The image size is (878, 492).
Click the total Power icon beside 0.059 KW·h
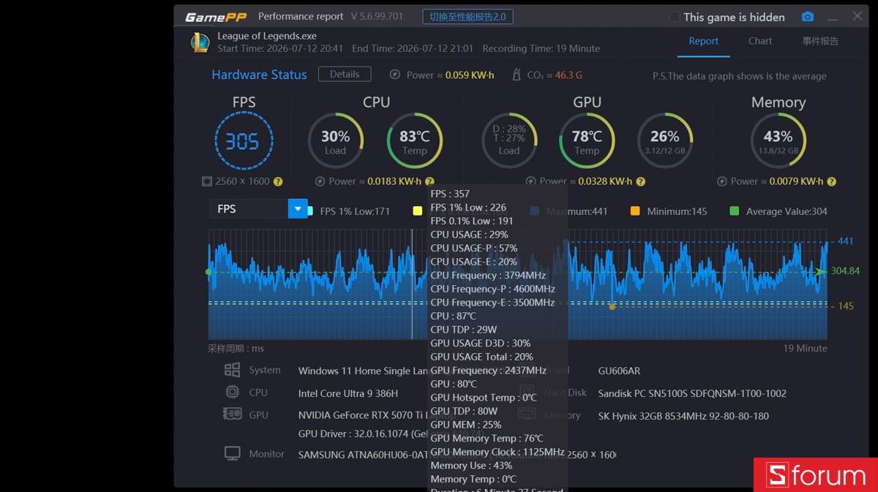pyautogui.click(x=395, y=75)
